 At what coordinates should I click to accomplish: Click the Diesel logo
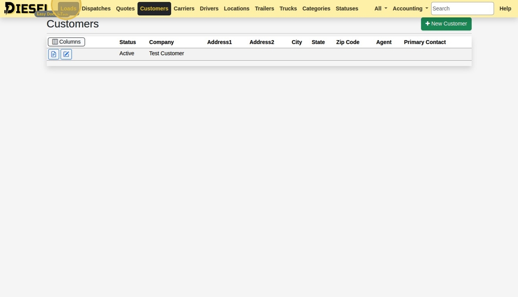[x=26, y=8]
